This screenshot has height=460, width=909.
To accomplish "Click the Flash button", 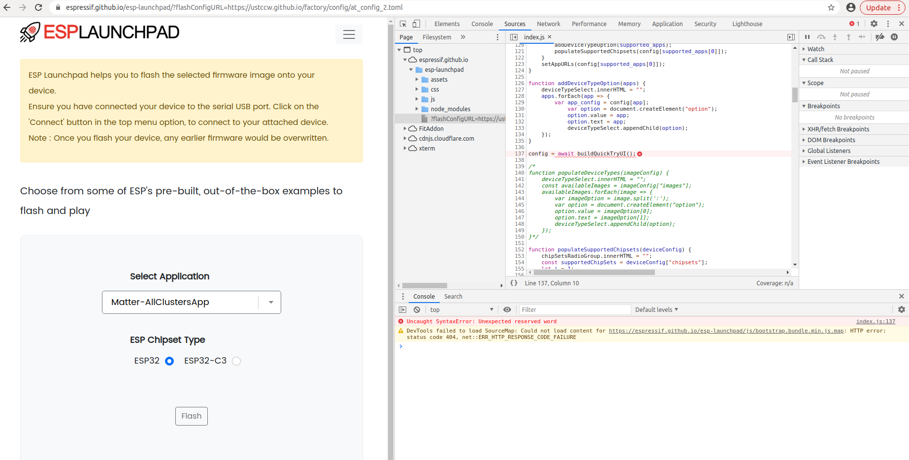I will (191, 416).
